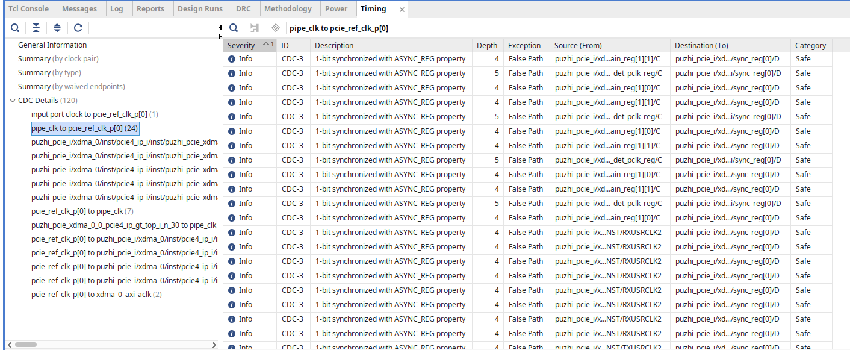Click the Category column header
Image resolution: width=850 pixels, height=350 pixels.
[811, 45]
